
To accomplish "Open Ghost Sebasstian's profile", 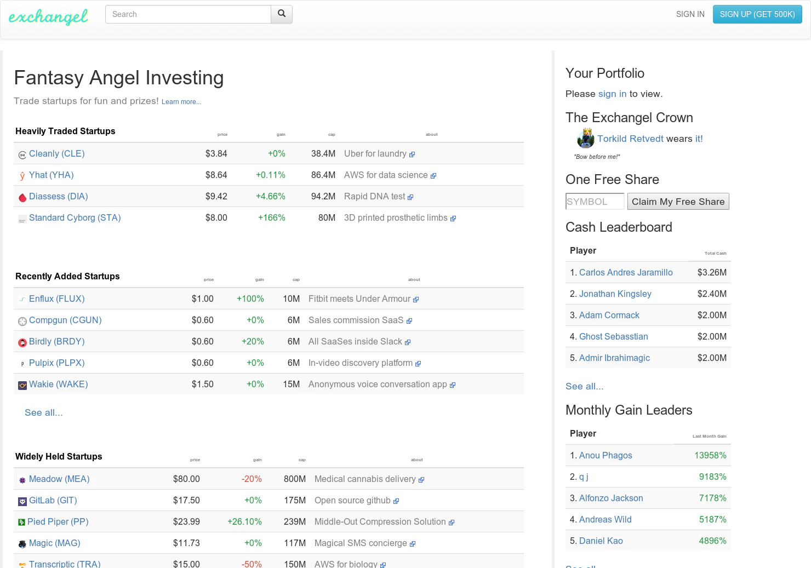I will [x=614, y=337].
